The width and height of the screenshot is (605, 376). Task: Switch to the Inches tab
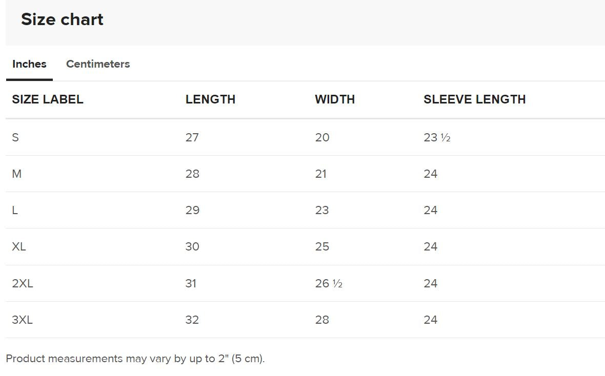click(x=29, y=64)
